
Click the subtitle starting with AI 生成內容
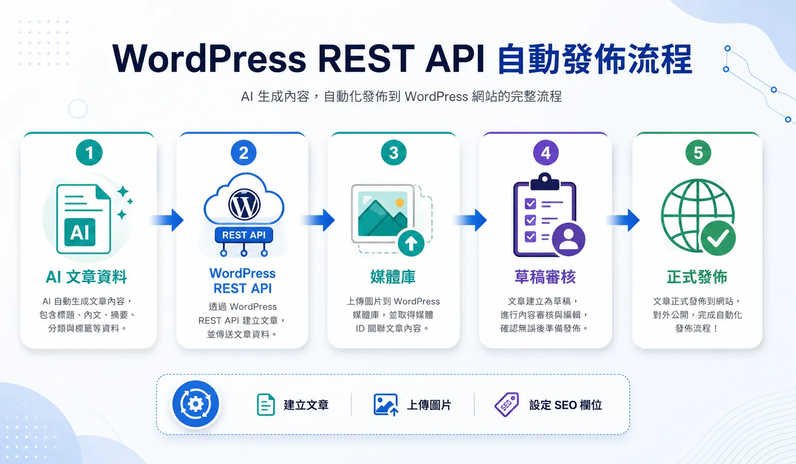point(401,96)
